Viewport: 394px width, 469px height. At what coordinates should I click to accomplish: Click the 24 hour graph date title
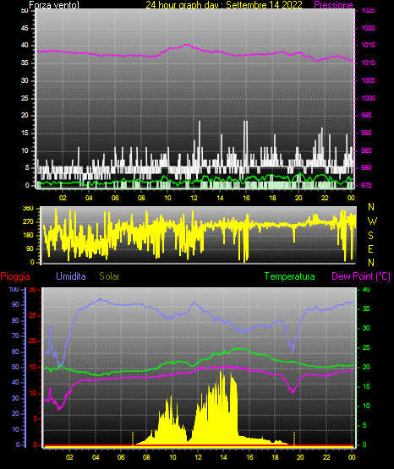[224, 5]
